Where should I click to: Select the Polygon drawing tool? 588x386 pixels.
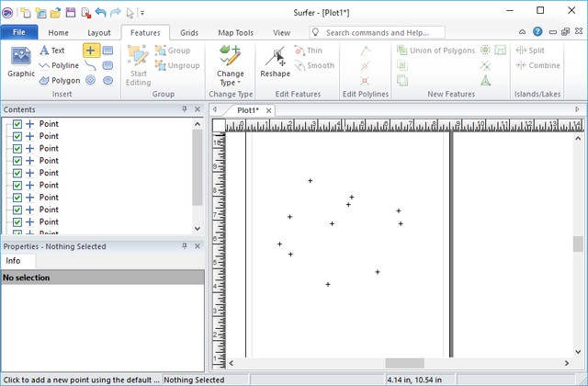(60, 80)
